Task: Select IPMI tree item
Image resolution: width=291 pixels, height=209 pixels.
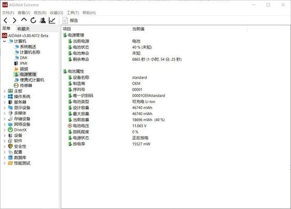Action: 24,63
